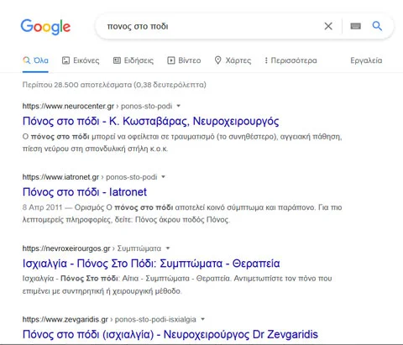The image size is (403, 345).
Task: Click the Βίντεο play icon
Action: pos(170,60)
